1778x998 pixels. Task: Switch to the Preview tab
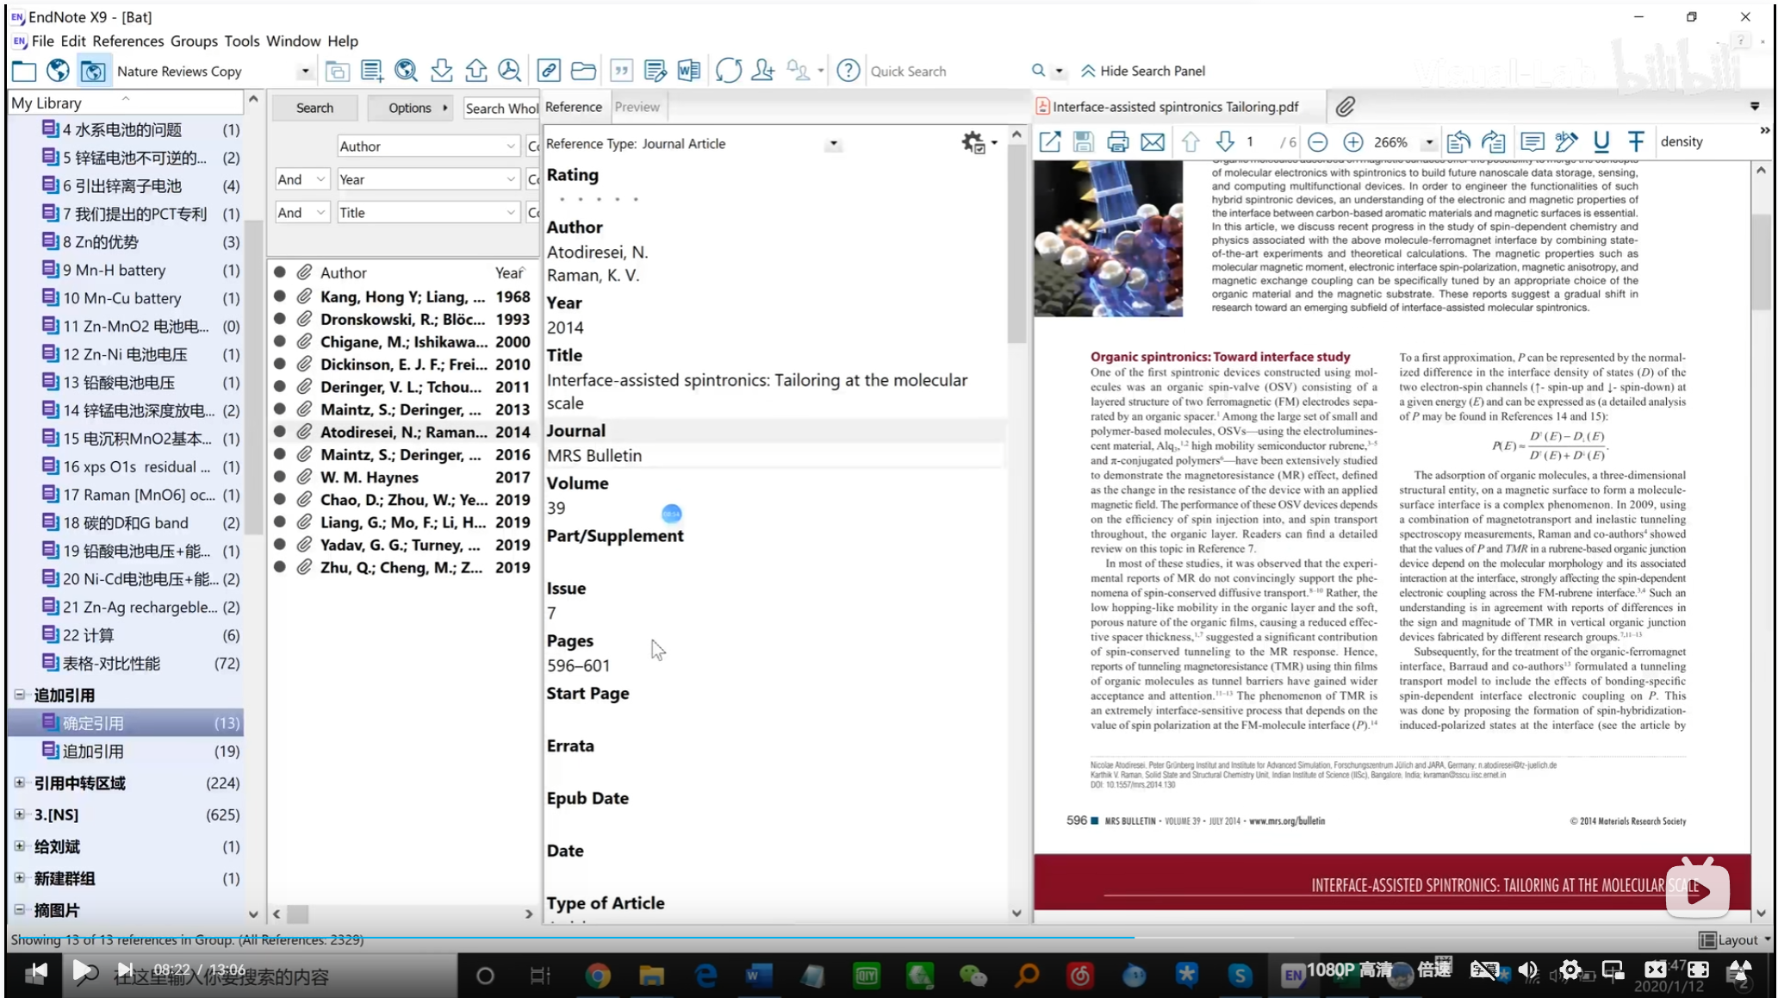[x=637, y=107]
